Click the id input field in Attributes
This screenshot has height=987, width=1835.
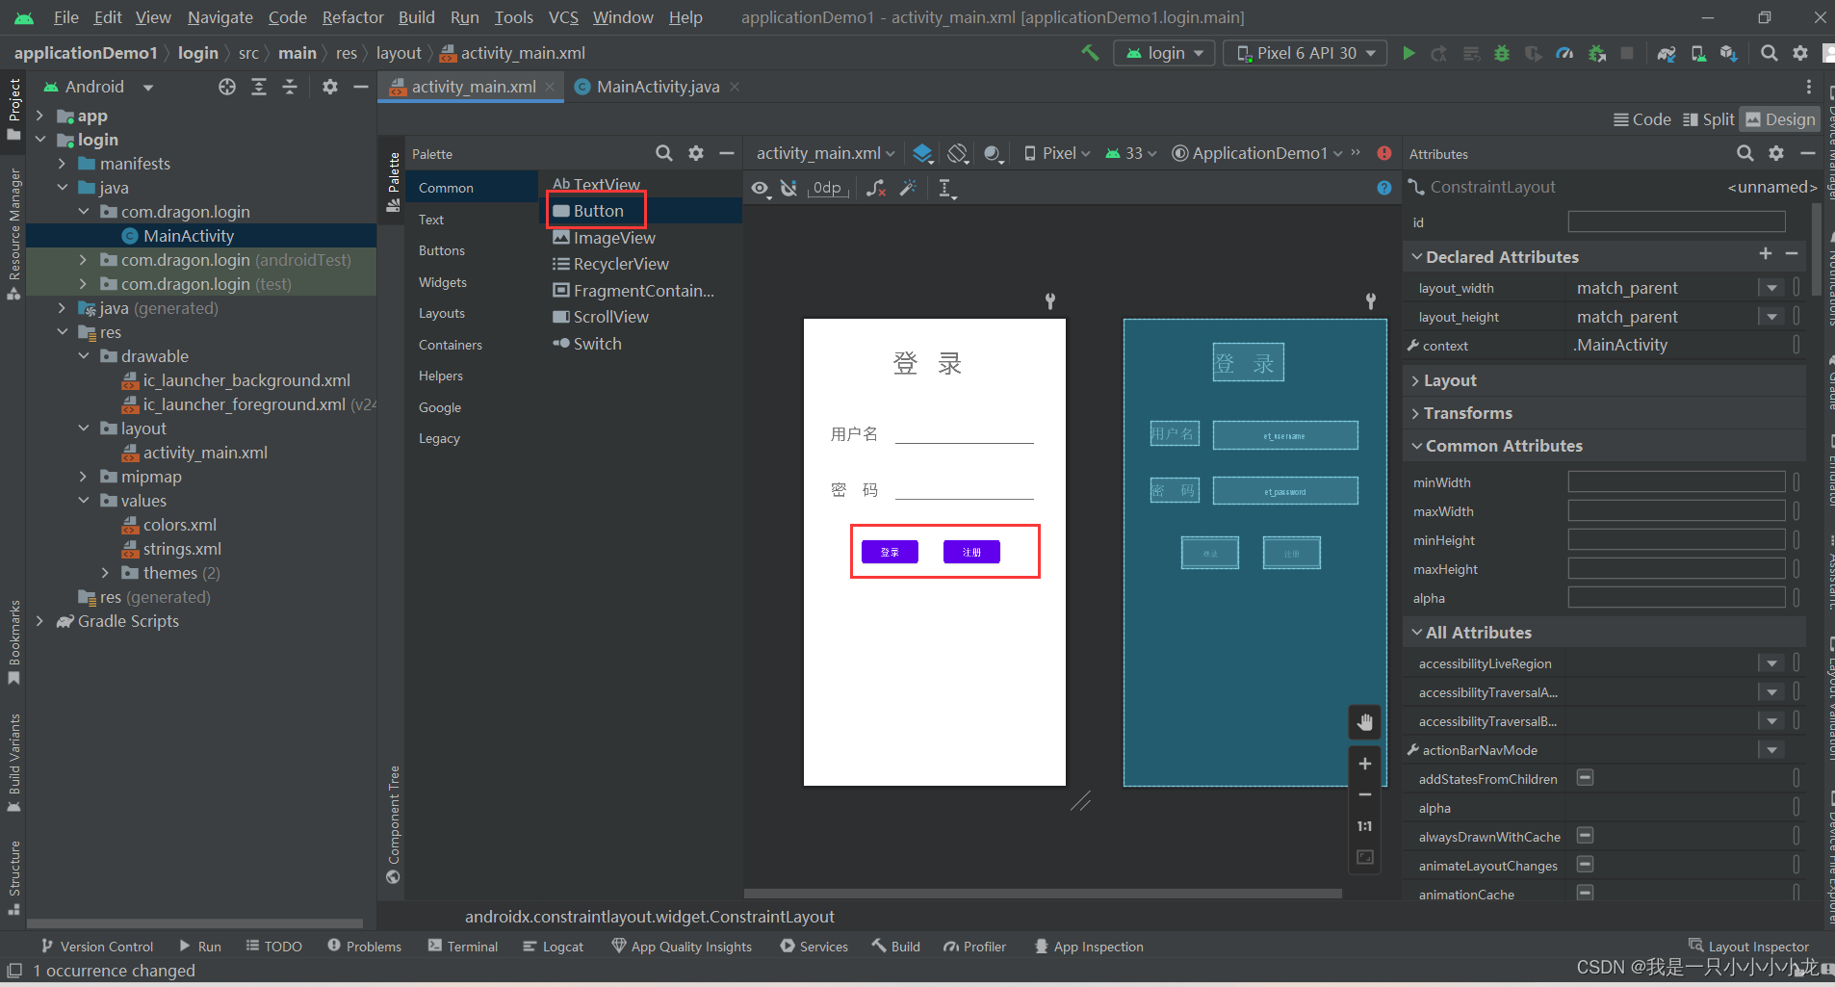(1675, 221)
